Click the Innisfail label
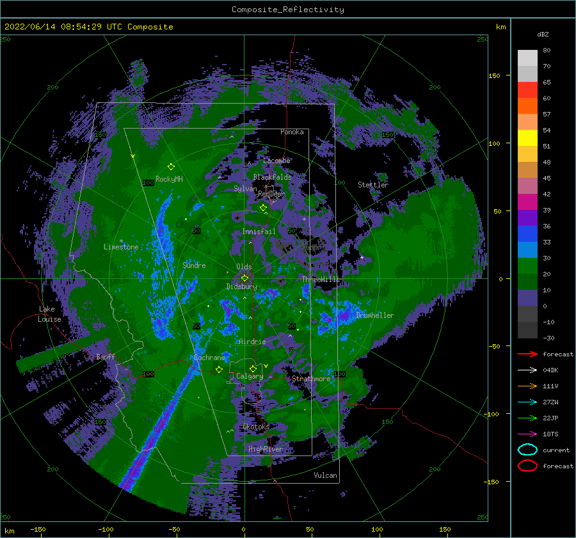The height and width of the screenshot is (538, 576). [259, 232]
